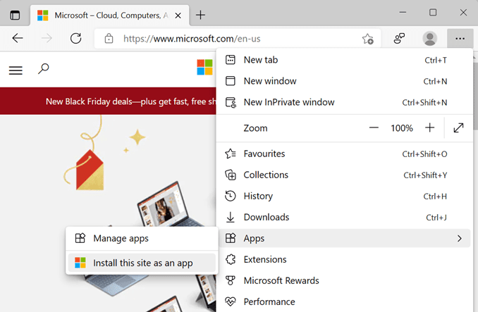Click the page scrollbar on the right
This screenshot has height=312, width=478.
476,96
